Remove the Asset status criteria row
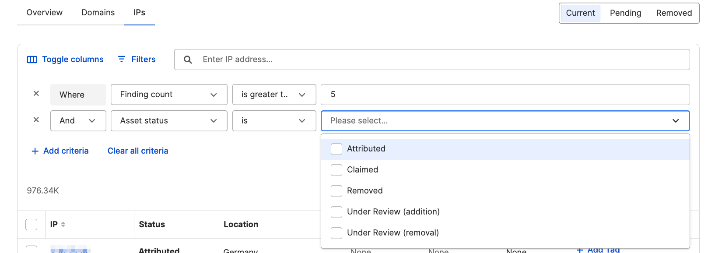This screenshot has width=722, height=253. point(36,120)
